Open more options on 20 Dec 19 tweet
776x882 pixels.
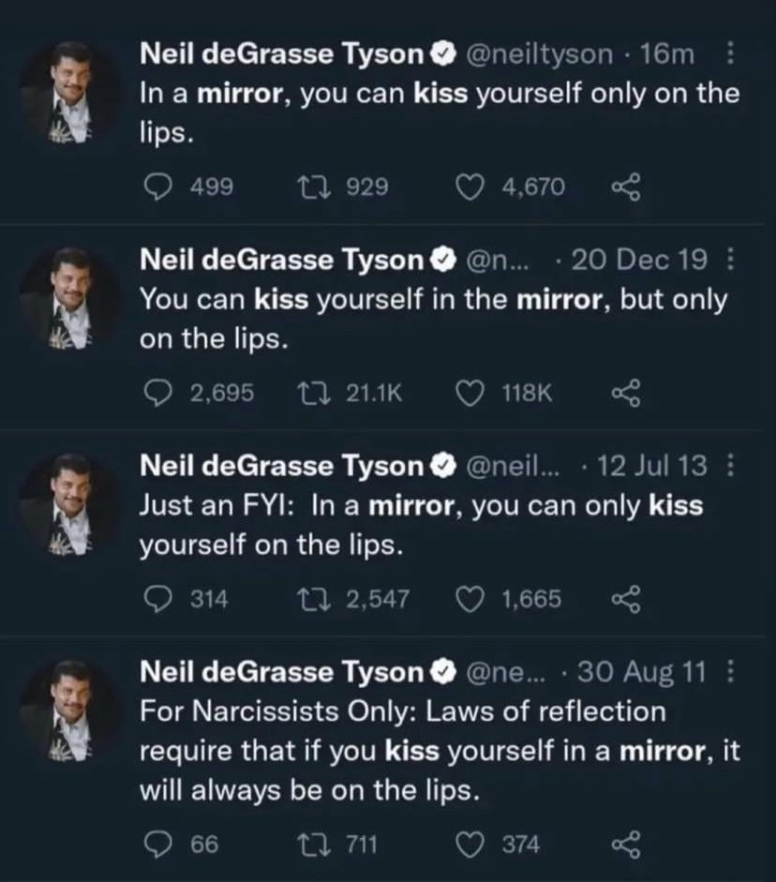(731, 262)
